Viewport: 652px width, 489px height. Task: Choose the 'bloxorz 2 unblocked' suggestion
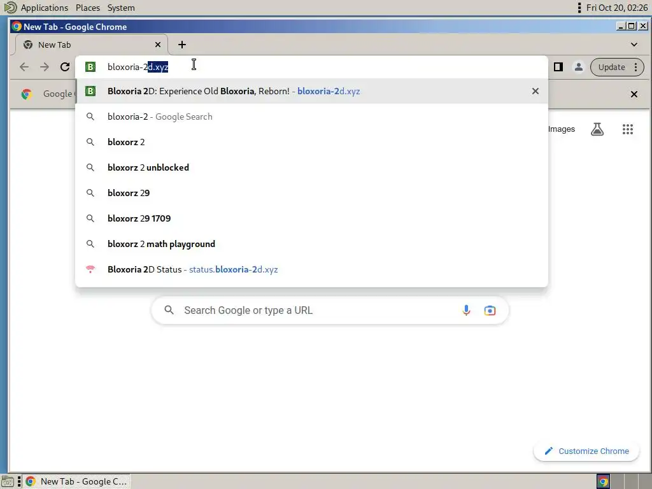pos(311,167)
